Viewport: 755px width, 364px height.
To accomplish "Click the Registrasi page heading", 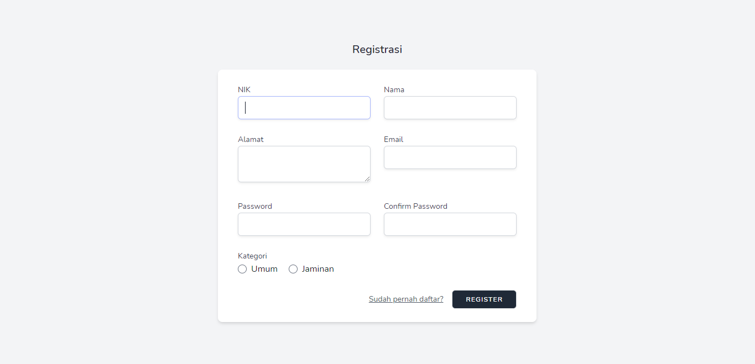I will click(377, 49).
